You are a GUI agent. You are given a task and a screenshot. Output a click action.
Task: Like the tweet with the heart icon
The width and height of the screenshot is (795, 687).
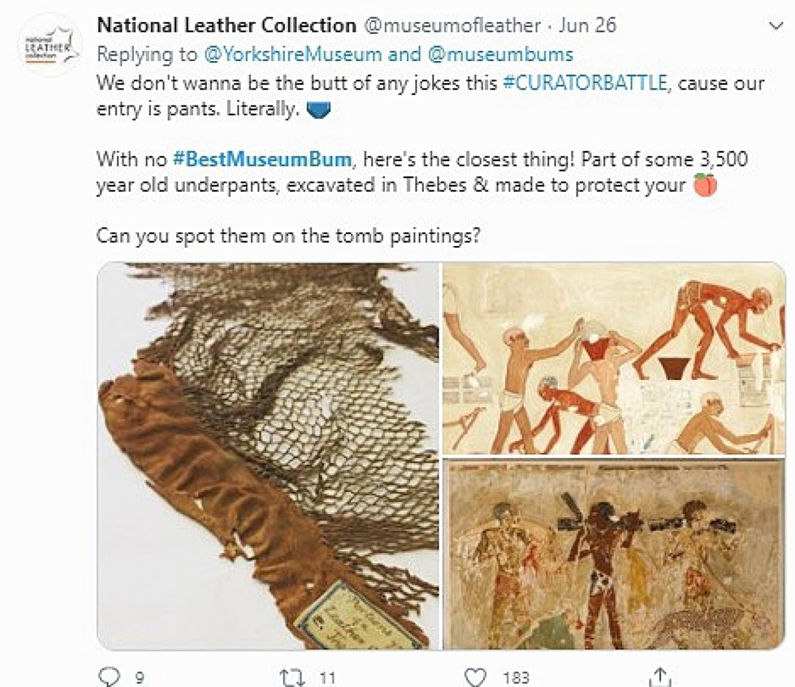coord(475,677)
